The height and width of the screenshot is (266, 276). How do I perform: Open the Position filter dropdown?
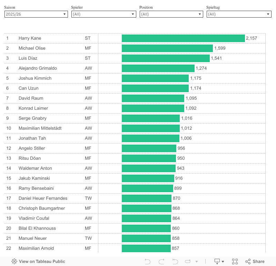(171, 14)
